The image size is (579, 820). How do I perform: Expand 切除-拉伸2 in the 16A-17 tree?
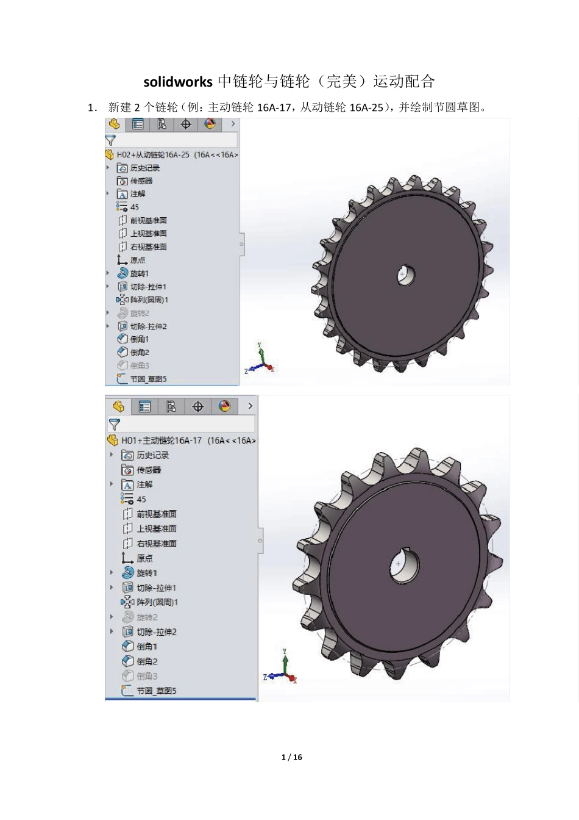[x=112, y=632]
